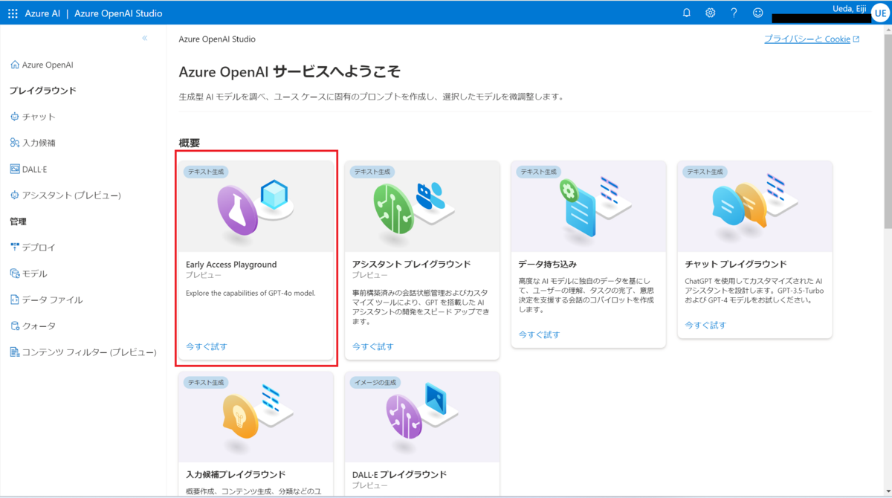The width and height of the screenshot is (892, 498).
Task: Open モデル in the sidebar
Action: (35, 274)
